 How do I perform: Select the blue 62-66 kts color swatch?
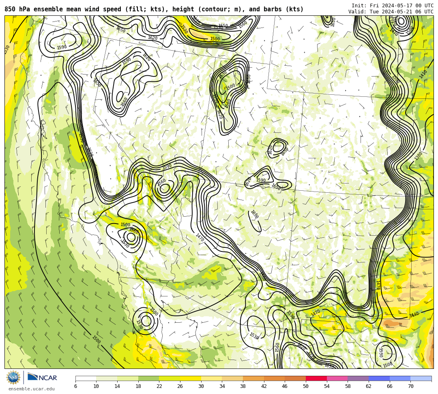(x=379, y=378)
